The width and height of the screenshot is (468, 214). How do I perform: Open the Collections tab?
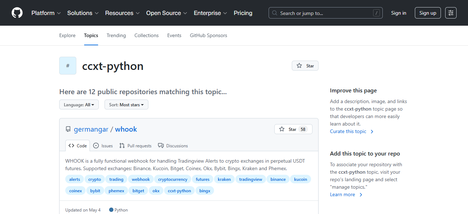[147, 35]
